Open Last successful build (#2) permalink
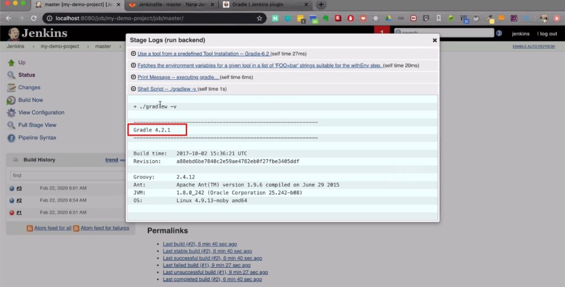 (x=212, y=258)
